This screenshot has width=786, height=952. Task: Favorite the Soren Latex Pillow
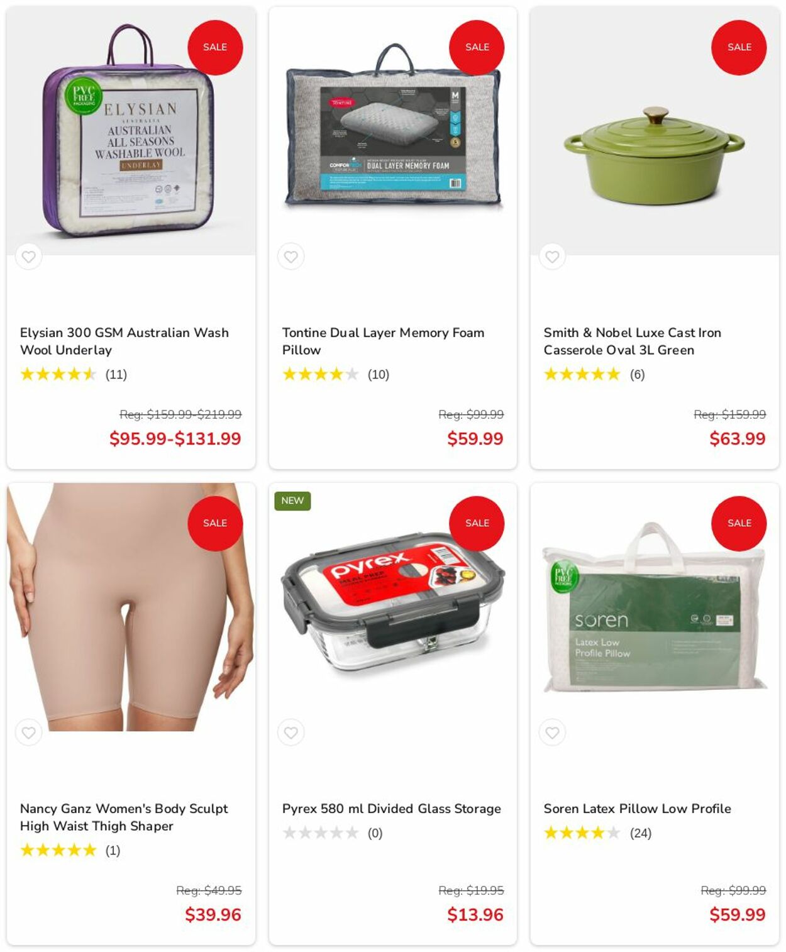coord(552,733)
